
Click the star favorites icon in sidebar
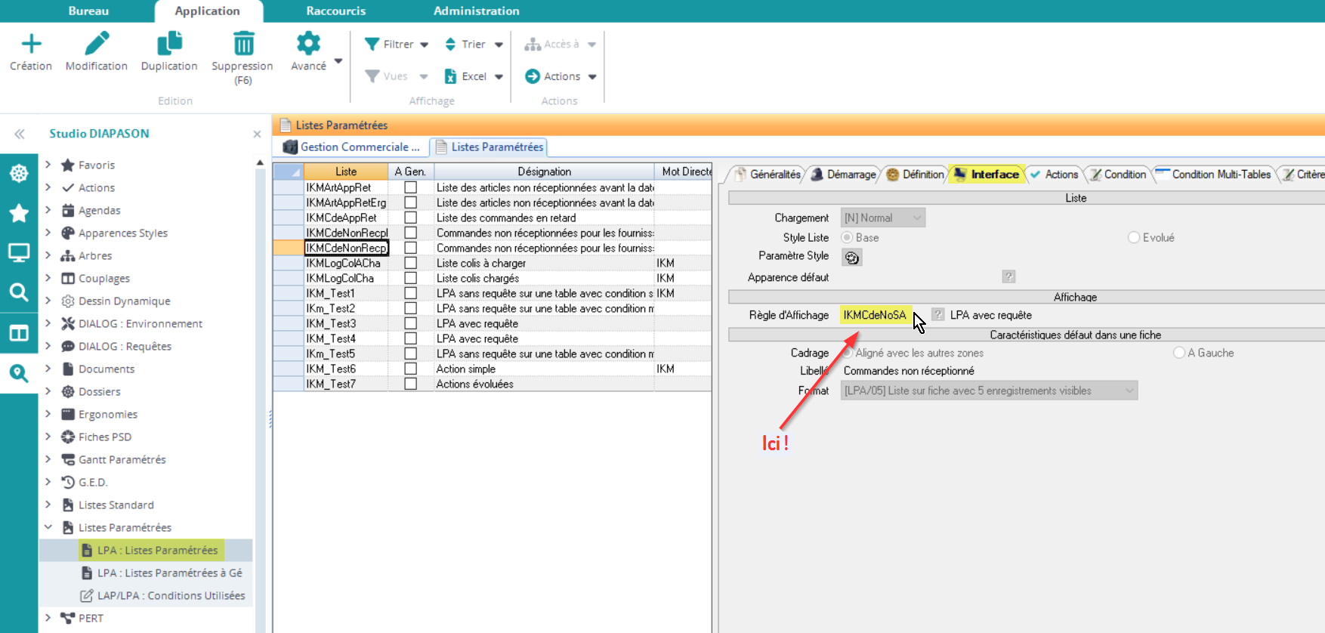coord(19,214)
